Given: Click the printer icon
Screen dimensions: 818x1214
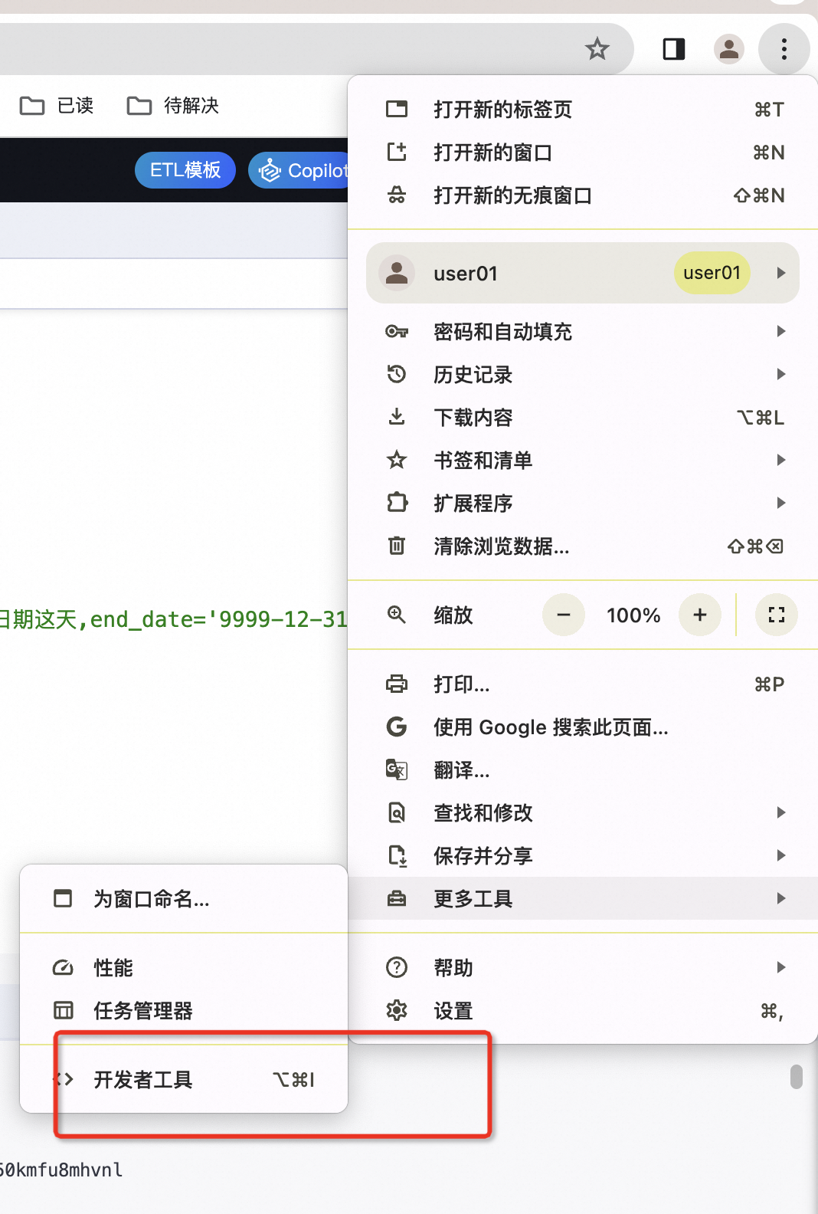Looking at the screenshot, I should point(397,684).
